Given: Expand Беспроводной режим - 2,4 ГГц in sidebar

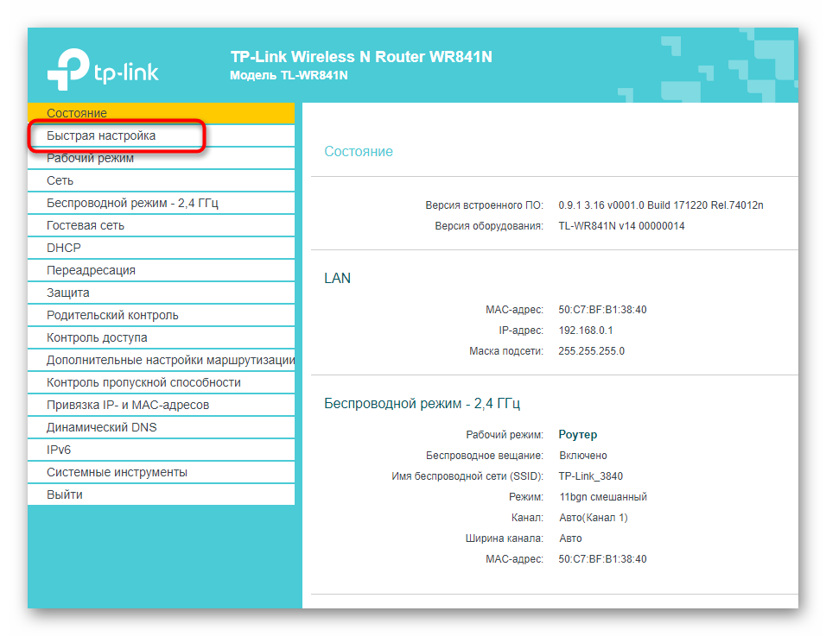Looking at the screenshot, I should (132, 203).
